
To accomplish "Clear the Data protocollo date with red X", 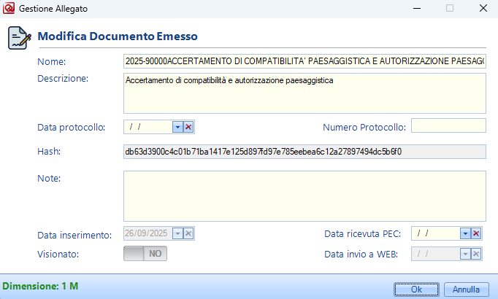I will coord(188,127).
